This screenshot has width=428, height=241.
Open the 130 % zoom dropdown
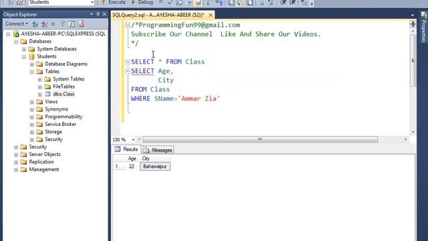pyautogui.click(x=133, y=140)
